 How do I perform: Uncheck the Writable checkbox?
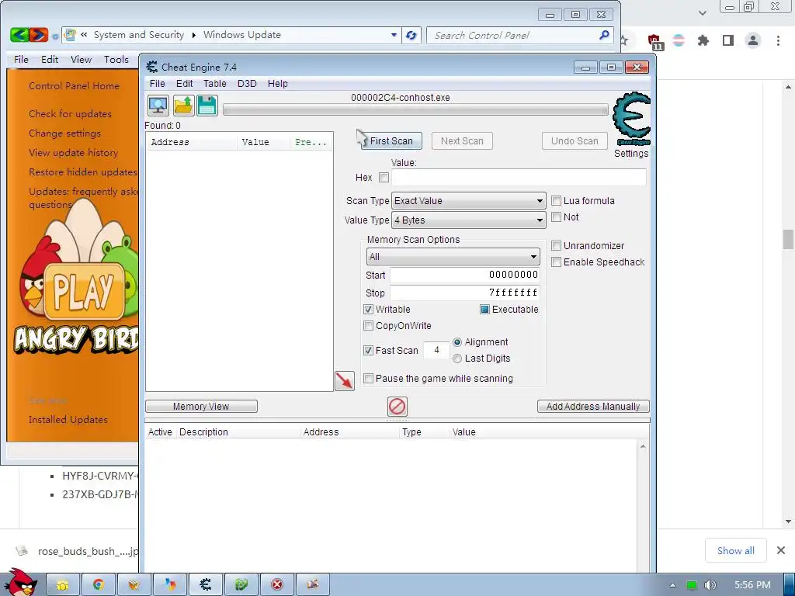(x=369, y=309)
